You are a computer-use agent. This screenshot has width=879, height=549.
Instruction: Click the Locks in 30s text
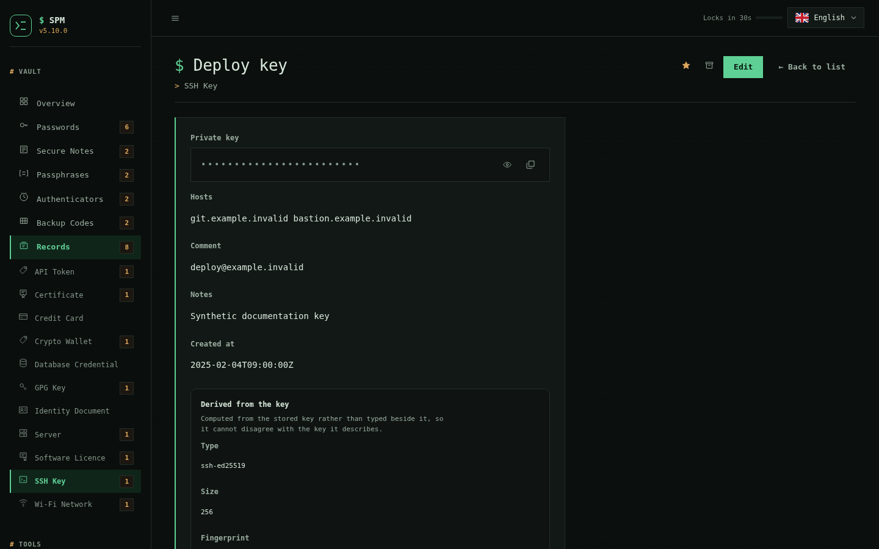point(727,18)
